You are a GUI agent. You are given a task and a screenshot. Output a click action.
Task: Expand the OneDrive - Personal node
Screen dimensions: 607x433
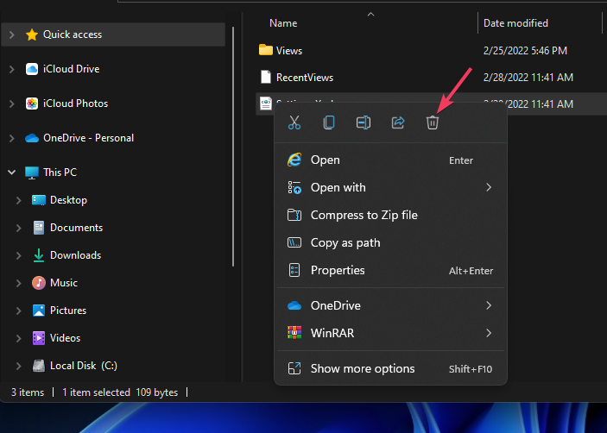pos(11,138)
